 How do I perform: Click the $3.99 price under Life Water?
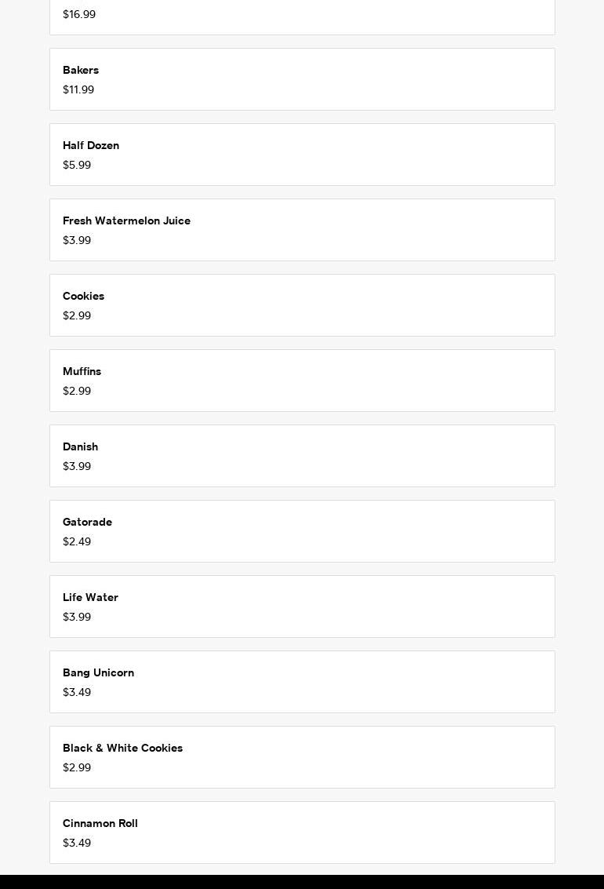[x=77, y=618]
